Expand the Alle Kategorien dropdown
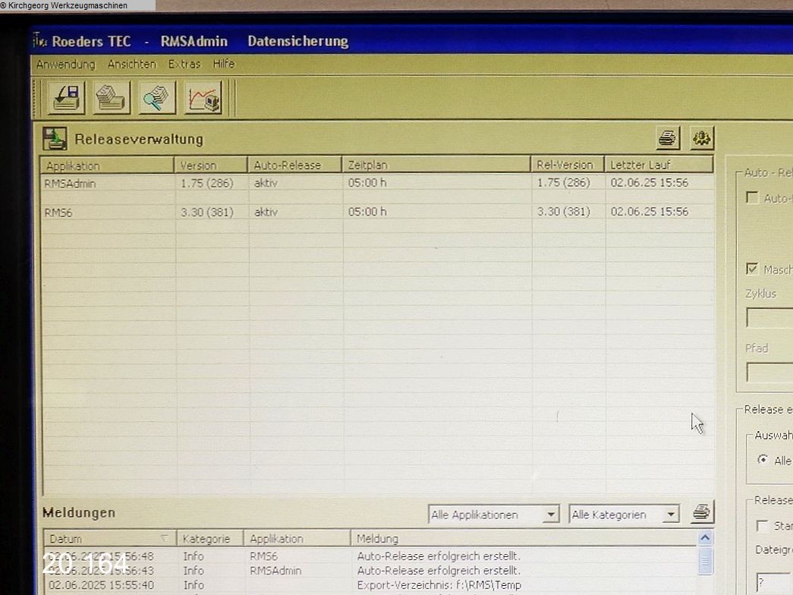Screen dimensions: 793x595 [671, 515]
